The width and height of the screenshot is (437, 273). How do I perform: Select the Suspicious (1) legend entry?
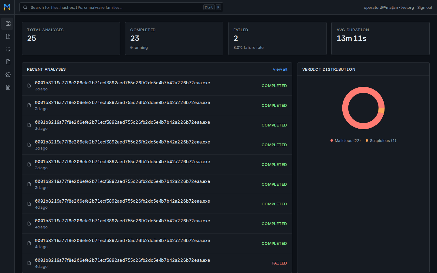click(x=381, y=140)
